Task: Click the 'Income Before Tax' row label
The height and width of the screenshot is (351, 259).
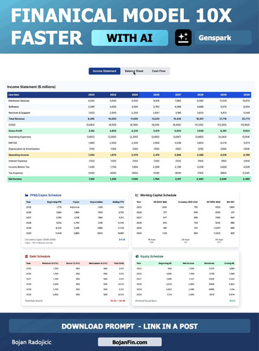Action: (19, 167)
